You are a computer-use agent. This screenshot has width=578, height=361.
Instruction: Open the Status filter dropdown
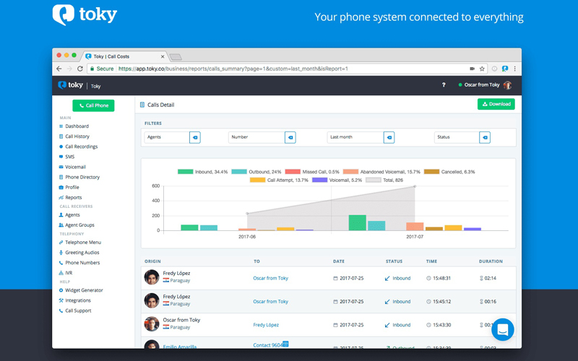pos(457,137)
